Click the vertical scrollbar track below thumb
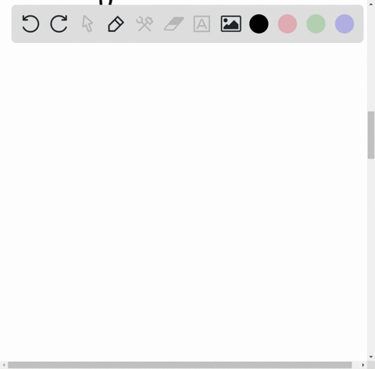Viewport: 375px width, 369px height. 371,256
